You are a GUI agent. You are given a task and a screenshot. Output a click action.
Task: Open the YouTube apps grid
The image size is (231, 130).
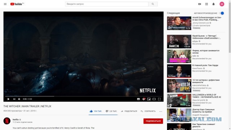(x=206, y=4)
